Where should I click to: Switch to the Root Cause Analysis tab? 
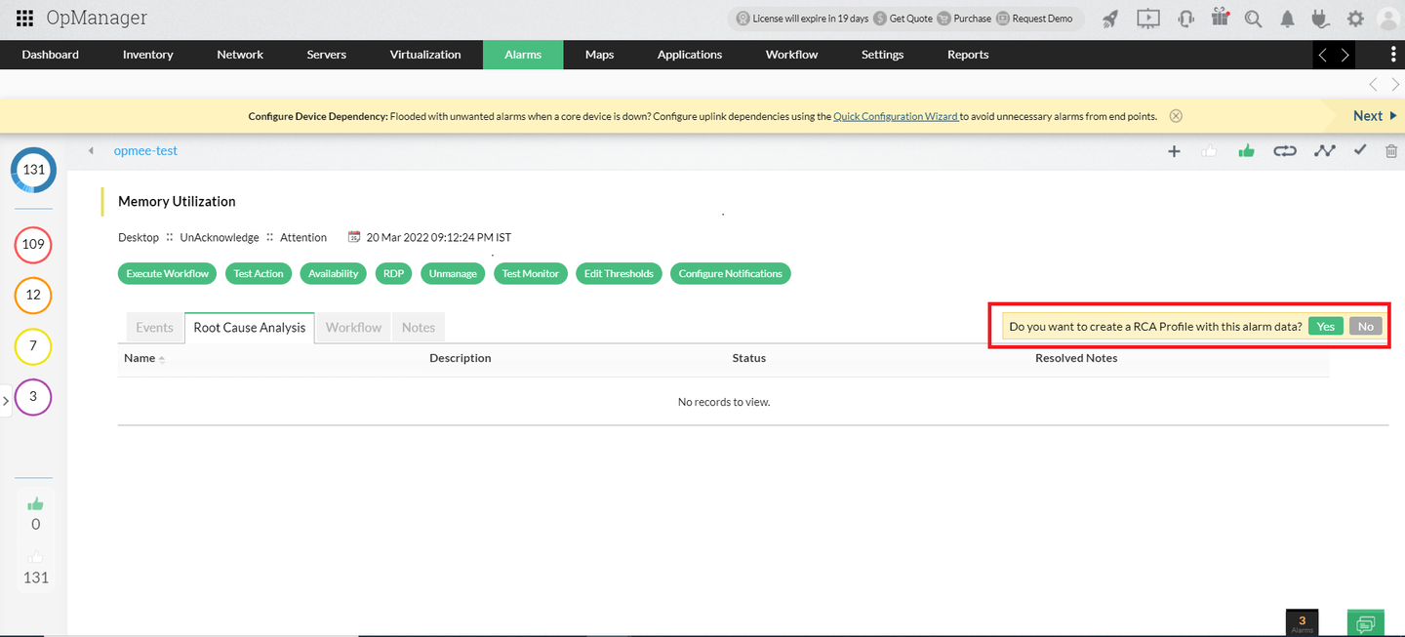coord(249,327)
